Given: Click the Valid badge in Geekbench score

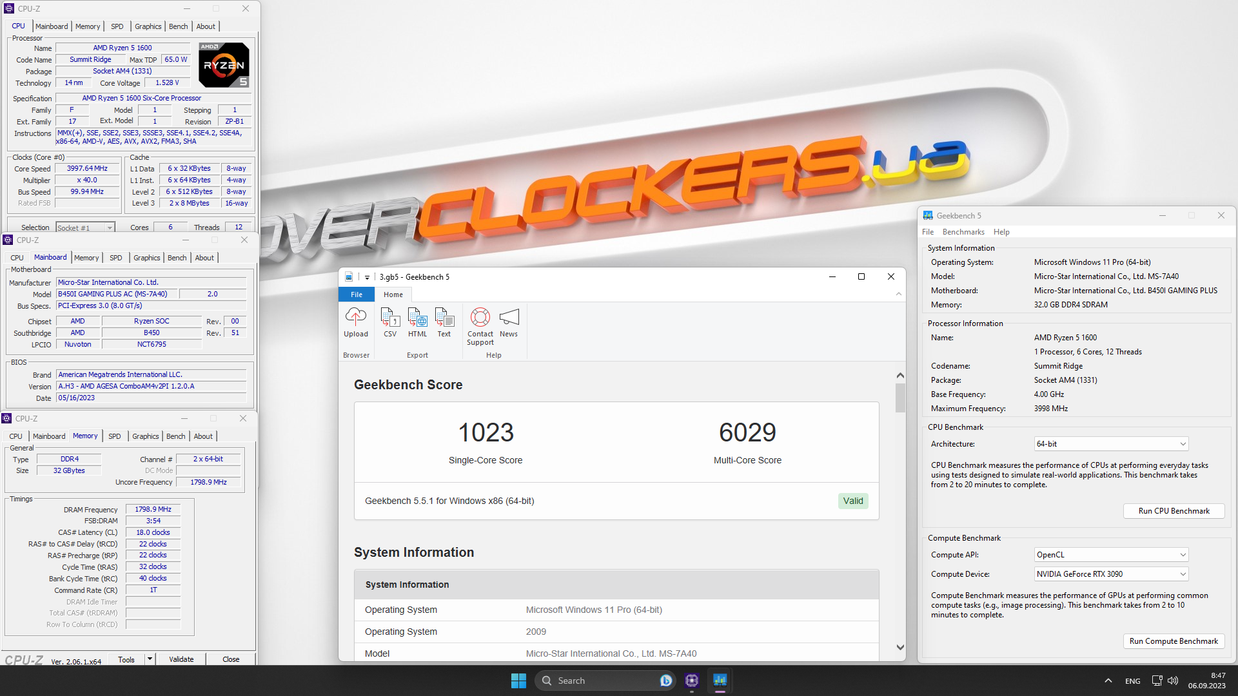Looking at the screenshot, I should point(853,501).
